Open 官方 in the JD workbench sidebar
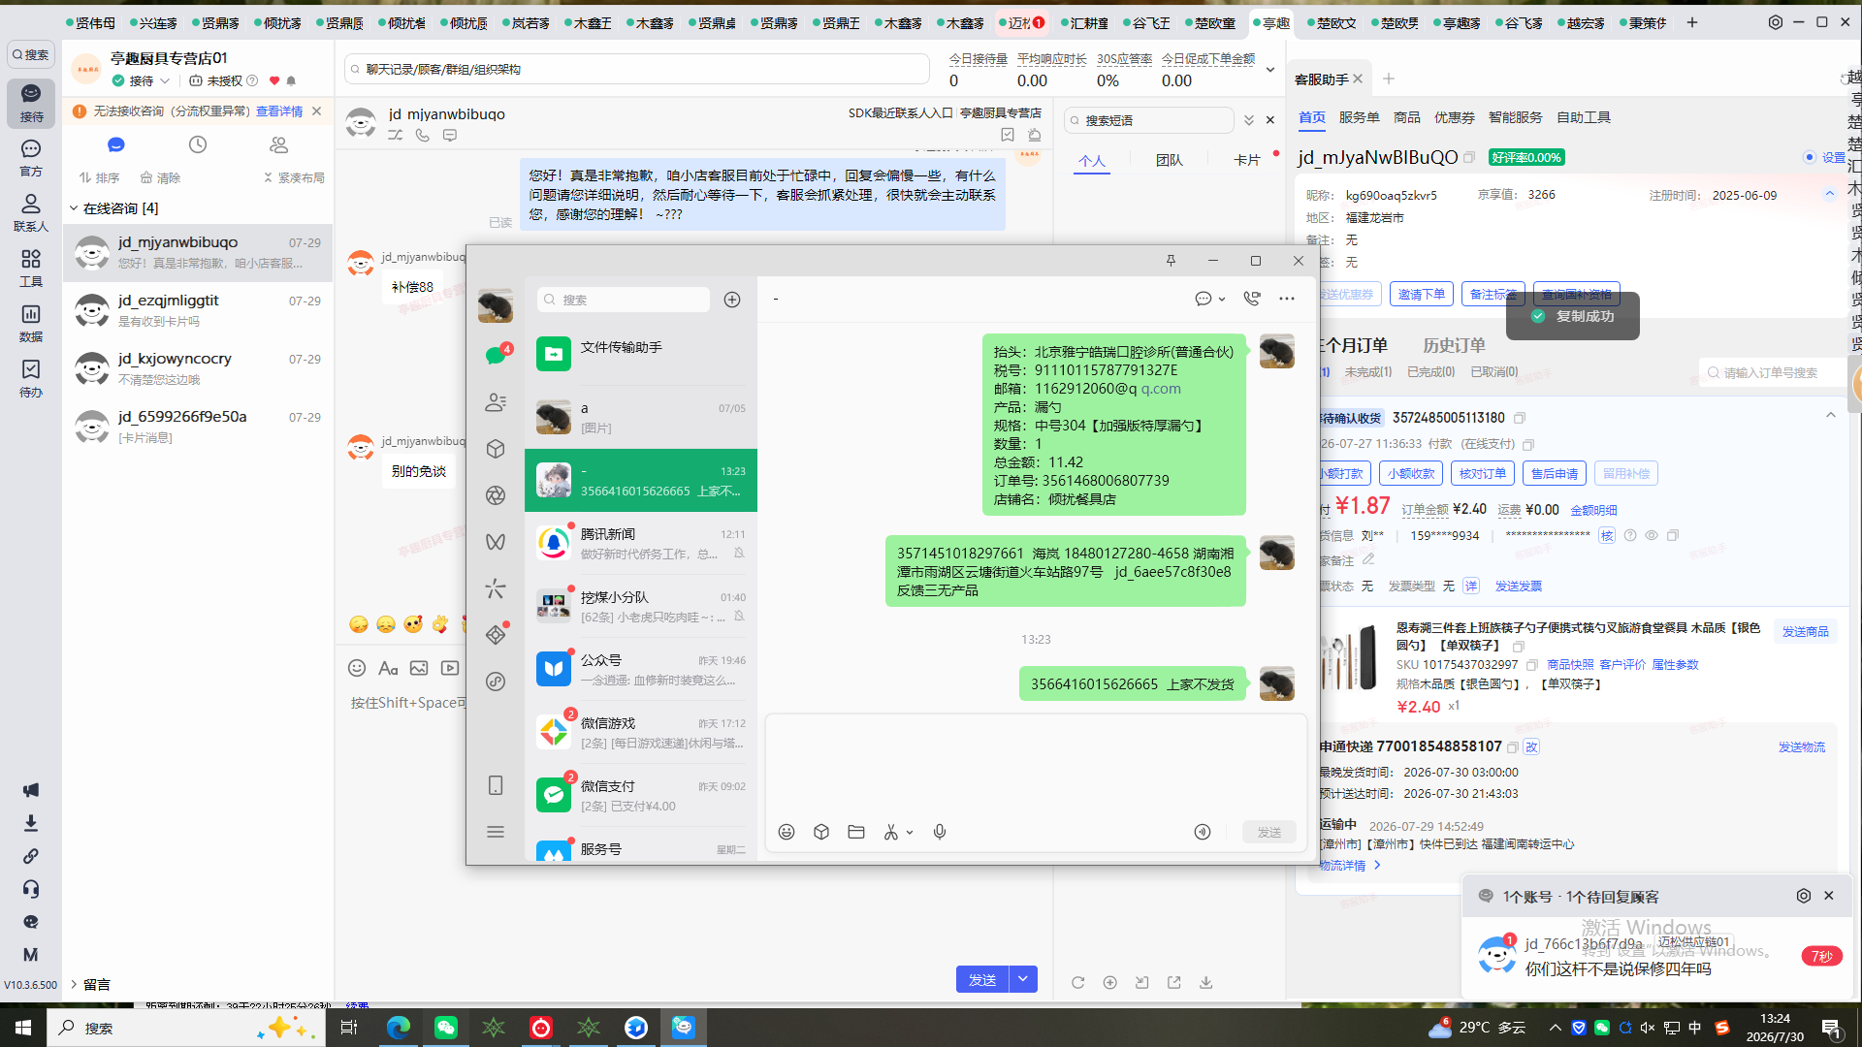The height and width of the screenshot is (1047, 1862). 31,157
